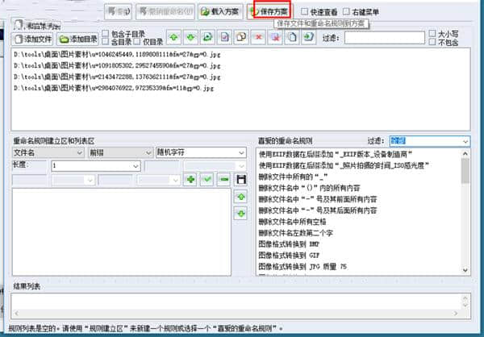Image resolution: width=484 pixels, height=337 pixels.
Task: Select rule 使用EXIF数据 _EXIF版本_设备制造商
Action: click(336, 154)
